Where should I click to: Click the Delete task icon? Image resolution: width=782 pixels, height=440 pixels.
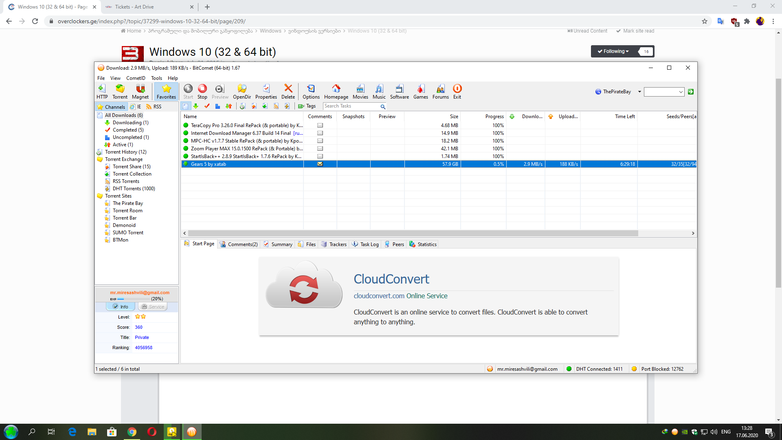click(x=288, y=91)
